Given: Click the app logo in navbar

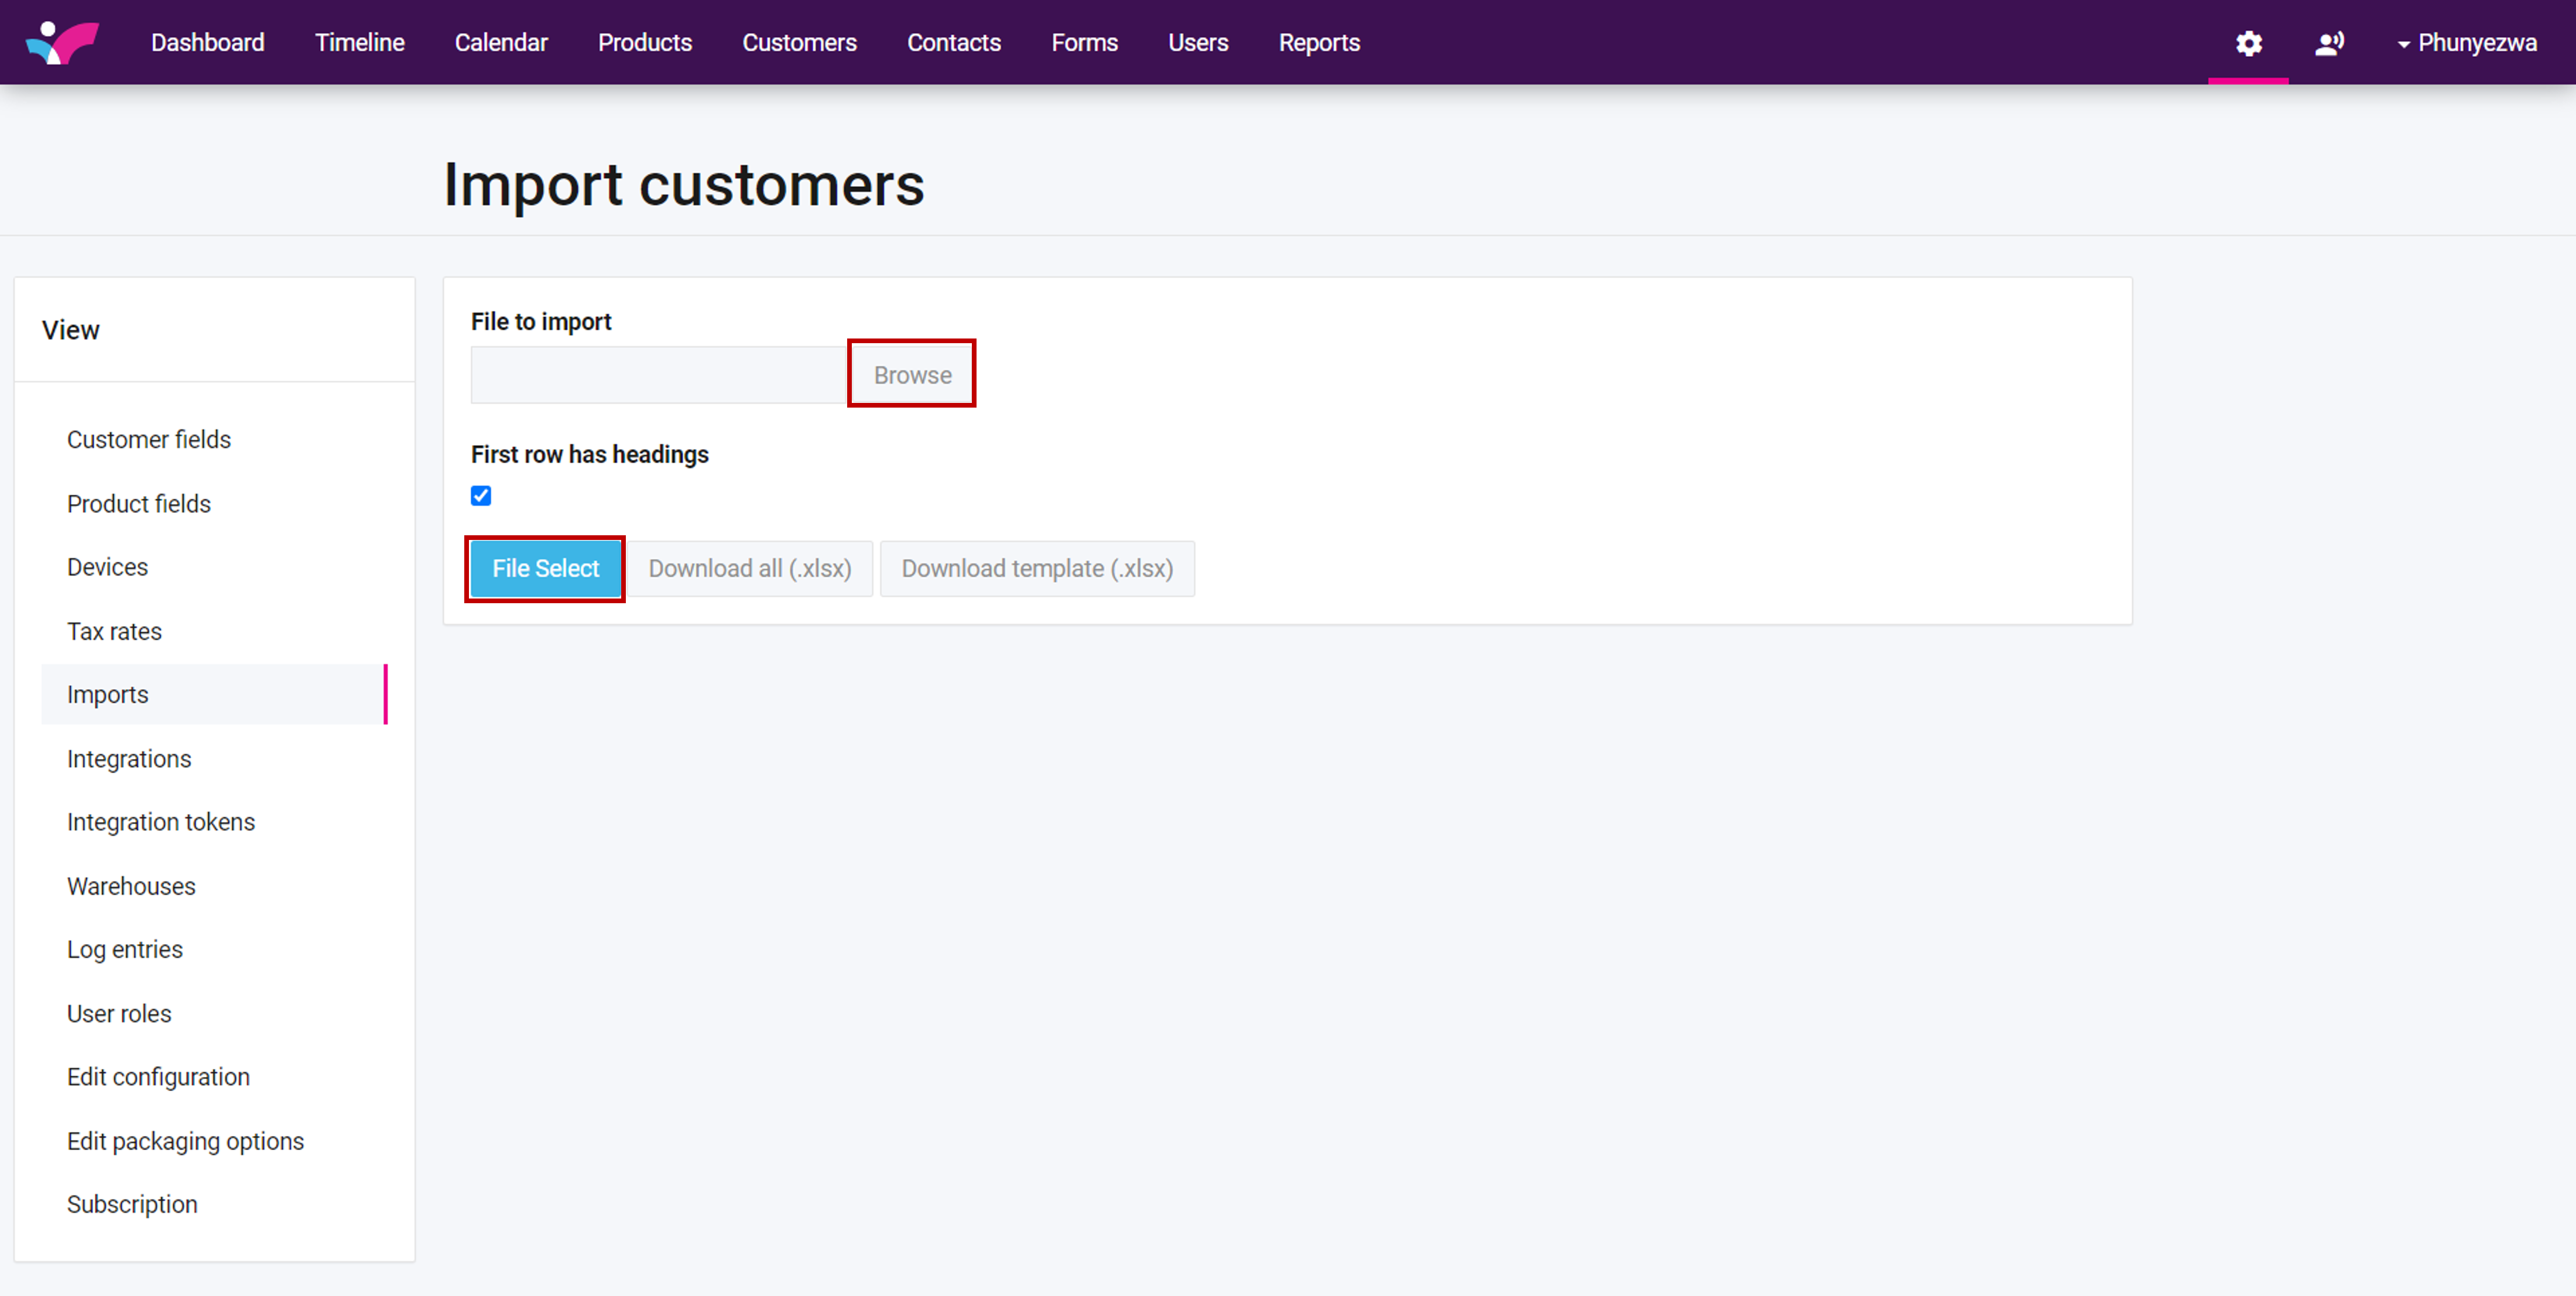Looking at the screenshot, I should coord(62,42).
